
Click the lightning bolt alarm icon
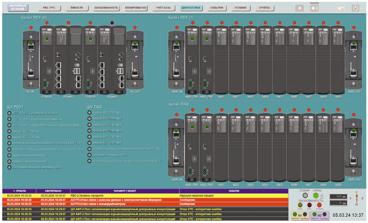pyautogui.click(x=299, y=8)
